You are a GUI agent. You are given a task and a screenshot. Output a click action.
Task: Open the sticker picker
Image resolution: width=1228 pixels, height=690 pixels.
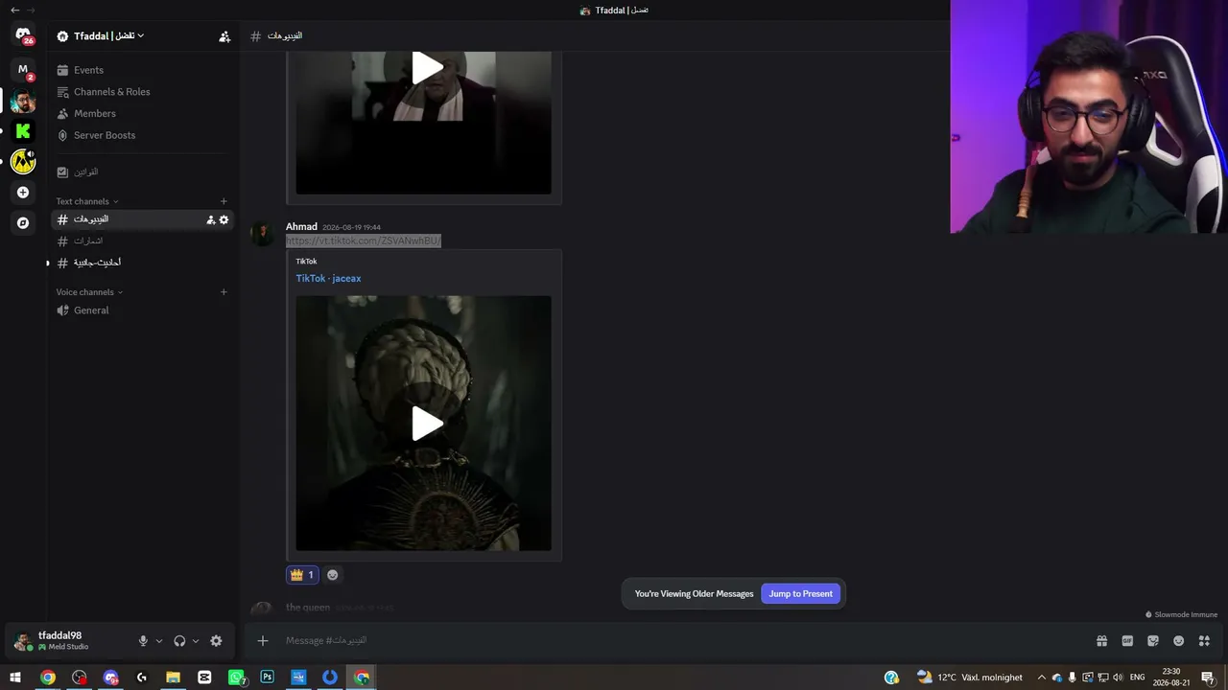pos(1153,641)
